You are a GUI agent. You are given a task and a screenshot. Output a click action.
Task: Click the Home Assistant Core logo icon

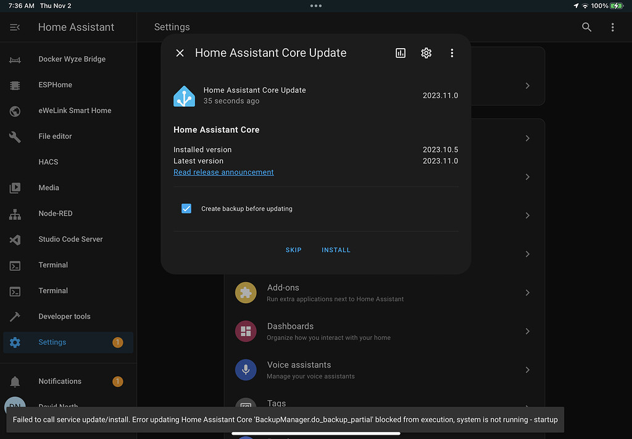coord(184,96)
